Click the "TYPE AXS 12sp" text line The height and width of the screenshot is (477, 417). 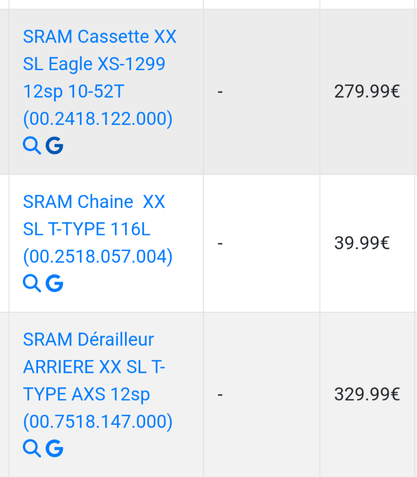coord(86,394)
